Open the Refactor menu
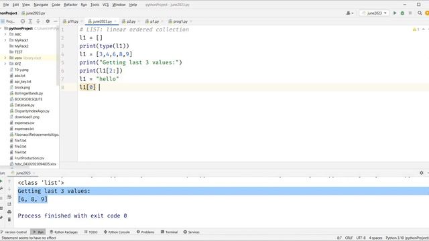Screen dimensions: 429x241 click(70, 5)
